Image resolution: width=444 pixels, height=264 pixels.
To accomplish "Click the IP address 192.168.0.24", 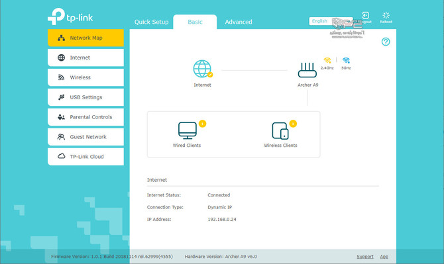I will tap(222, 220).
